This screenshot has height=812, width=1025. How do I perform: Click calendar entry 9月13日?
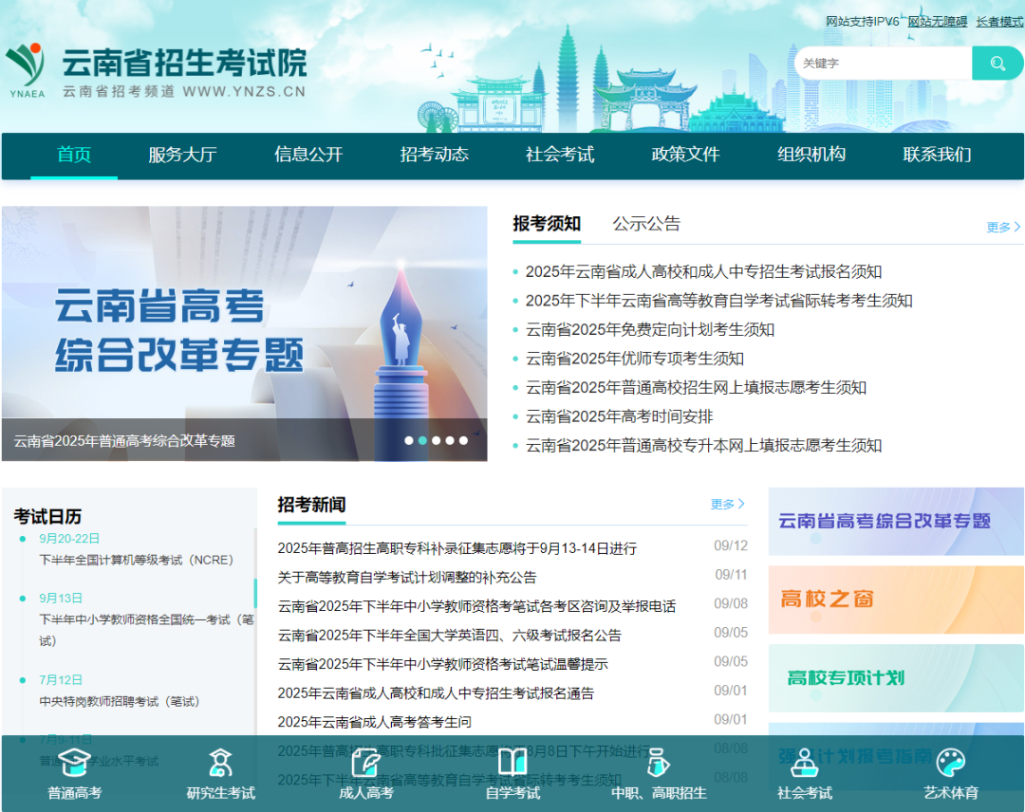tap(61, 598)
